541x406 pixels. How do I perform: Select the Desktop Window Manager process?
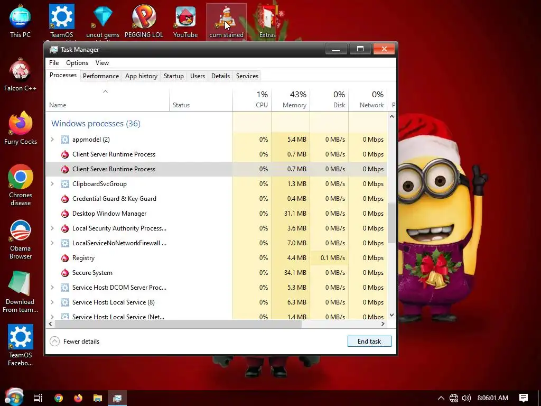coord(216,214)
